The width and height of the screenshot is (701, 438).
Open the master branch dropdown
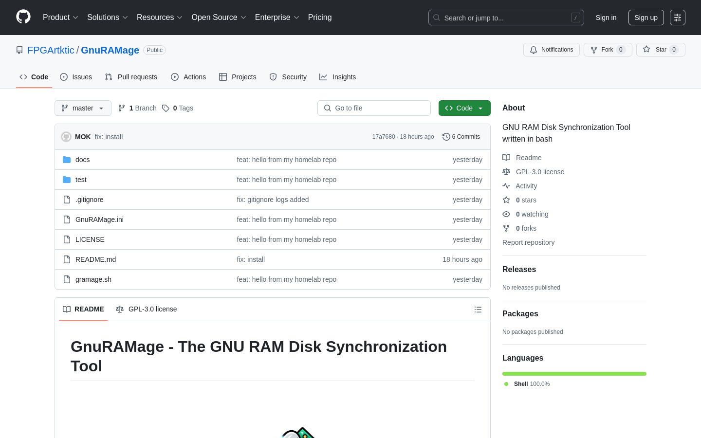[83, 108]
